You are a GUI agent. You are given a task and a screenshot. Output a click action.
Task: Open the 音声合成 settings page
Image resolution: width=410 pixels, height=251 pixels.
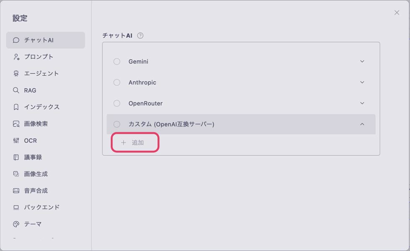click(46, 190)
